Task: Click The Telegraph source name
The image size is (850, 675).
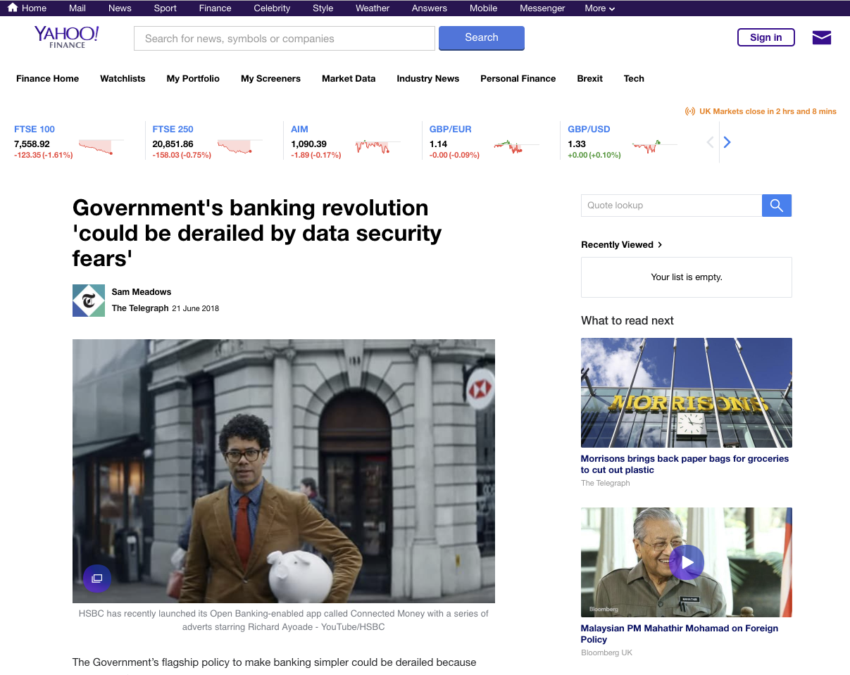Action: (x=140, y=308)
